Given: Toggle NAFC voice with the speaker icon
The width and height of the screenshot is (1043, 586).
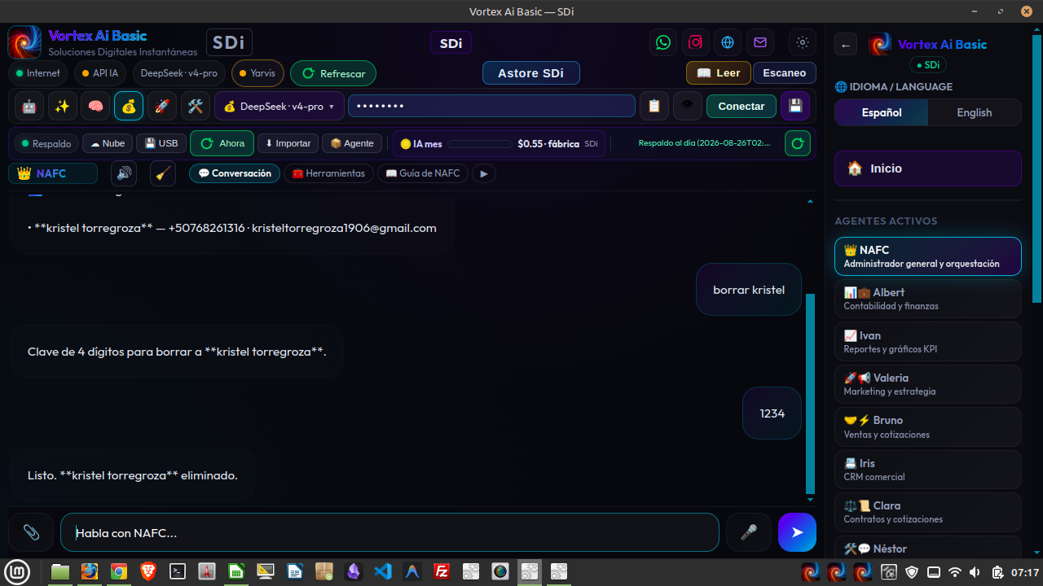Looking at the screenshot, I should (x=124, y=173).
